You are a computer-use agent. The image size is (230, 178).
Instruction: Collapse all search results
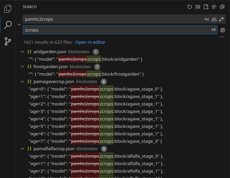pyautogui.click(x=222, y=7)
